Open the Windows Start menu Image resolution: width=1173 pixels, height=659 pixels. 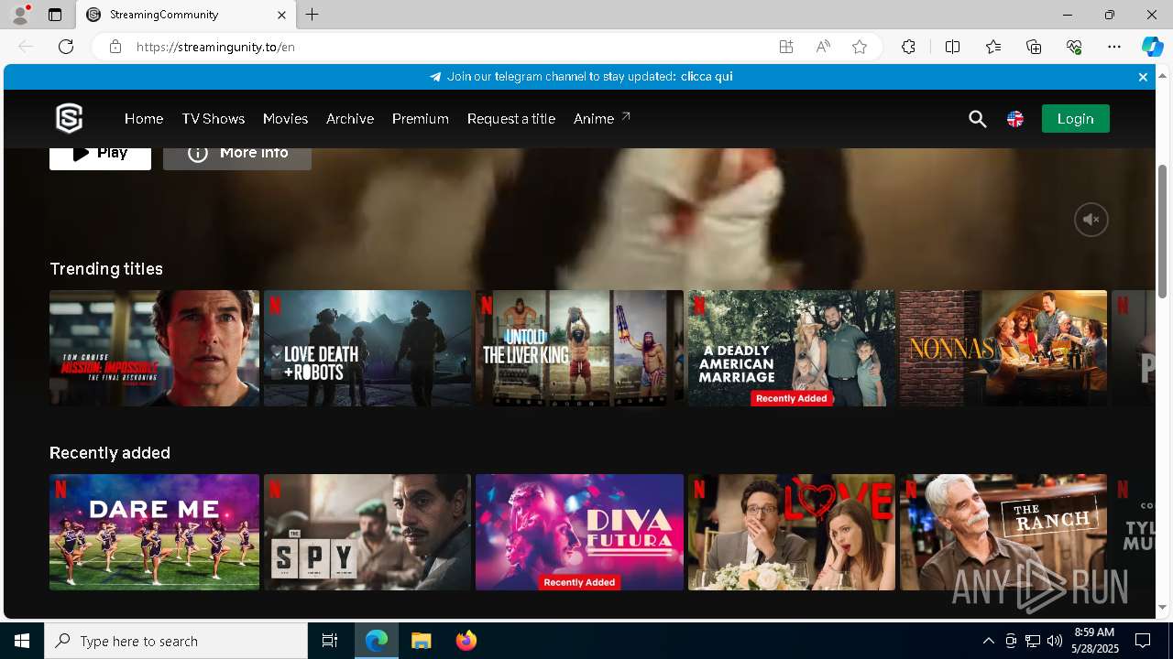click(x=22, y=641)
